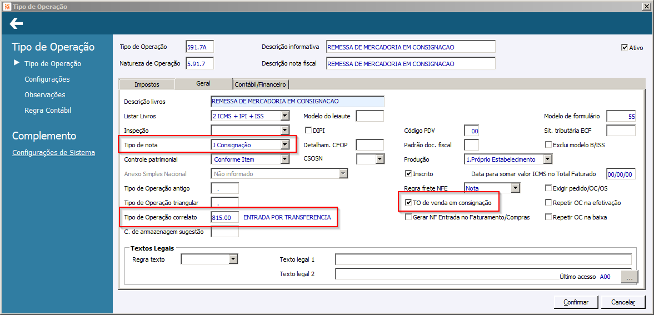654x315 pixels.
Task: Uncheck TO de venda em consignação
Action: pyautogui.click(x=409, y=203)
